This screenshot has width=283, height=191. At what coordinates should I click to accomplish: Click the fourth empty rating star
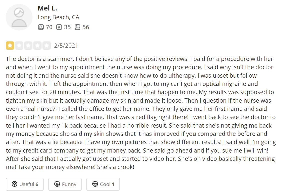click(37, 46)
